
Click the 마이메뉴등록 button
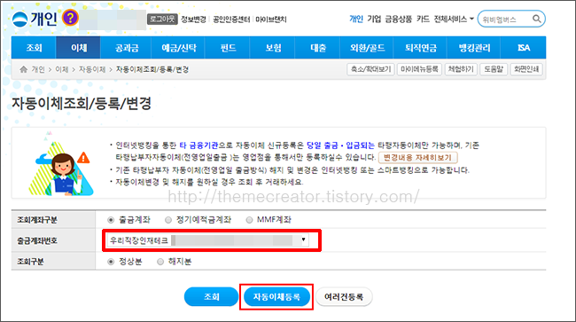tap(419, 69)
